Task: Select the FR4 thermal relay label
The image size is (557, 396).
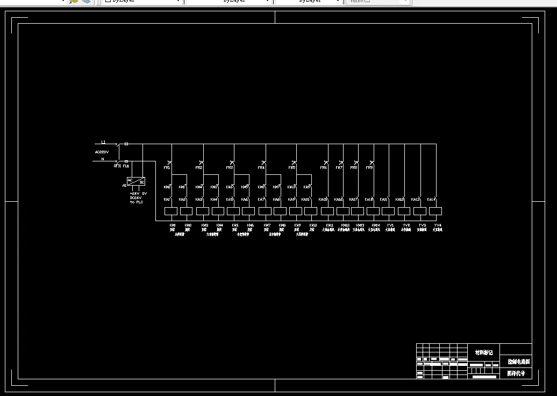Action: click(x=261, y=168)
